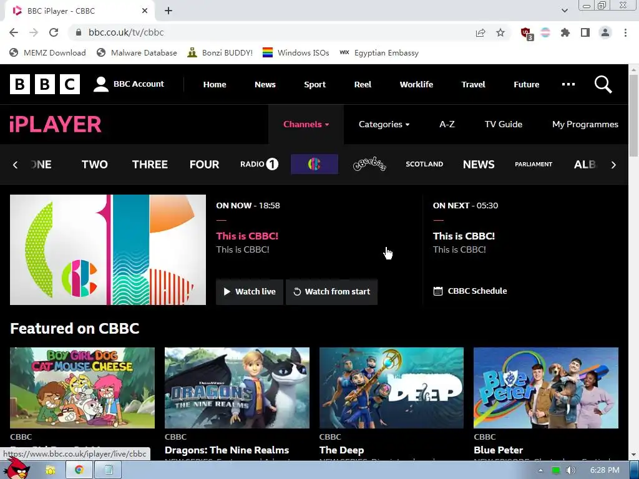Click the On Now 'This is CBBC!' title
Image resolution: width=639 pixels, height=479 pixels.
(247, 236)
